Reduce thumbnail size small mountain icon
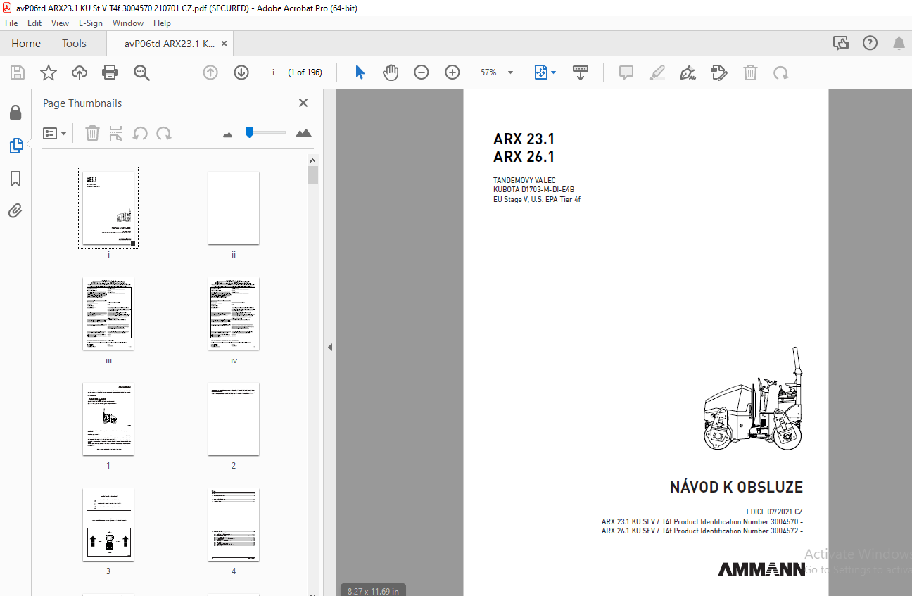Viewport: 912px width, 596px height. 227,134
